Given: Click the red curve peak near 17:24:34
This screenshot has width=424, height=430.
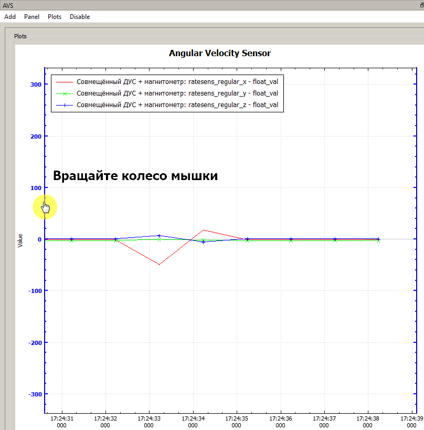Looking at the screenshot, I should point(204,229).
